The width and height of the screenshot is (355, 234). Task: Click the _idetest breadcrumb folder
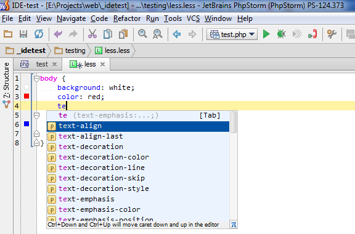26,50
